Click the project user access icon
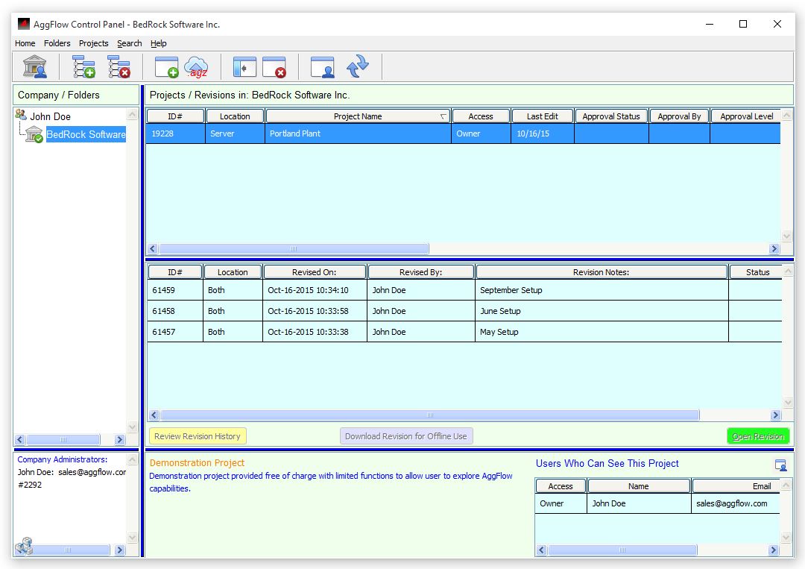This screenshot has width=805, height=569. [x=323, y=66]
